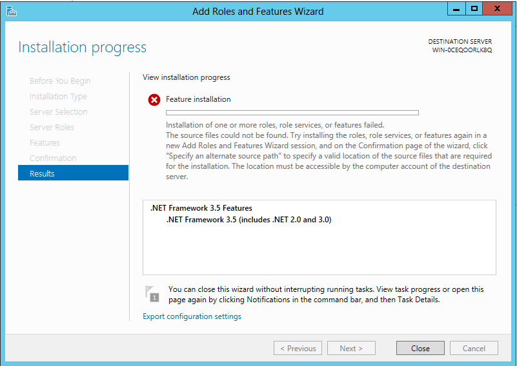Image resolution: width=517 pixels, height=366 pixels.
Task: Jump to the Confirmation step
Action: (x=53, y=159)
